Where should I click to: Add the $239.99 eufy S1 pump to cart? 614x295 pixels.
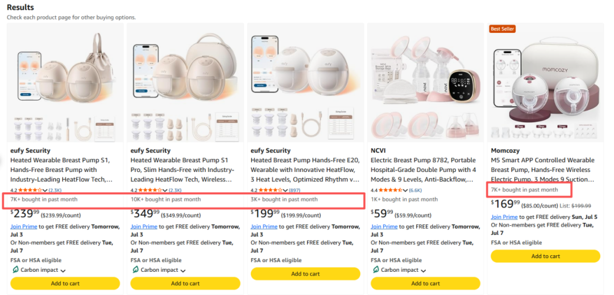65,283
